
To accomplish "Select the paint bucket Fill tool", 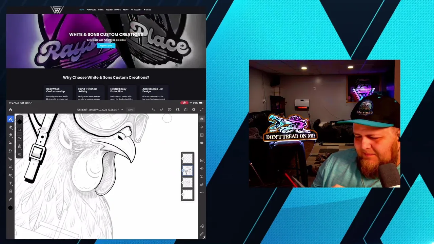I will [x=11, y=143].
